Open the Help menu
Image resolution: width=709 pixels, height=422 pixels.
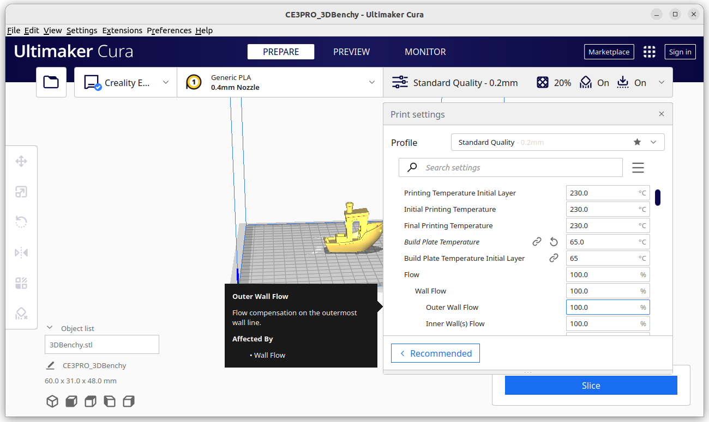tap(204, 30)
